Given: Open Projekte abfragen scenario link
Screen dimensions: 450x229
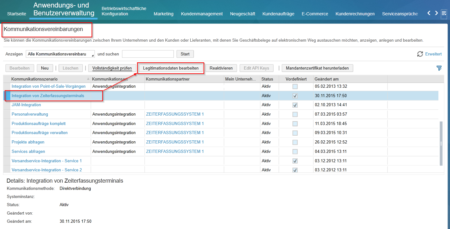Looking at the screenshot, I should (x=28, y=142).
